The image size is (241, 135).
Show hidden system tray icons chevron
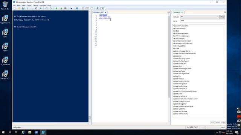217,132
